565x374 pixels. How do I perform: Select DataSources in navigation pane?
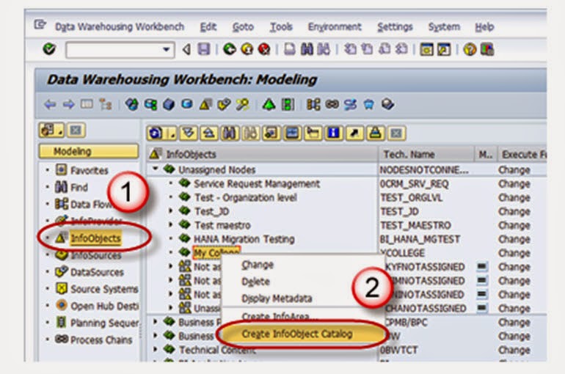coord(97,272)
